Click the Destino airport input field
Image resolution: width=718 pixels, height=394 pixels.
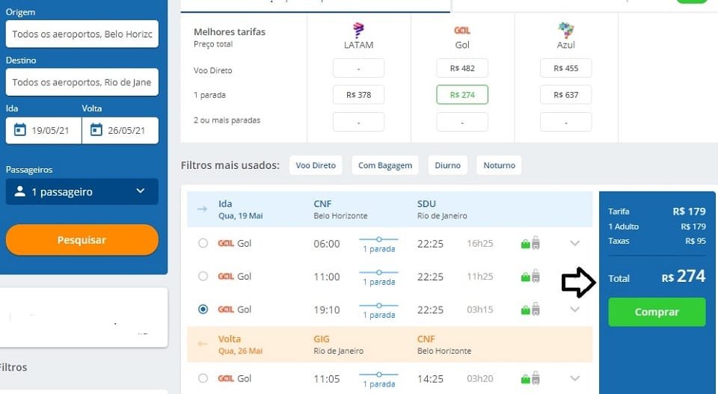[x=82, y=82]
